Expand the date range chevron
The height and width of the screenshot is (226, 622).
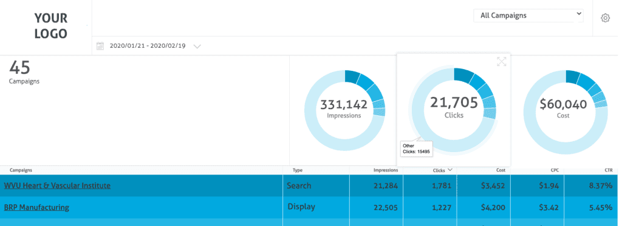[197, 47]
